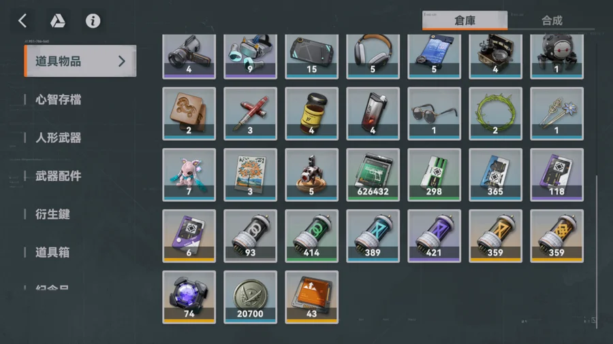Open the 武器配件 category
The image size is (613, 344).
[59, 176]
